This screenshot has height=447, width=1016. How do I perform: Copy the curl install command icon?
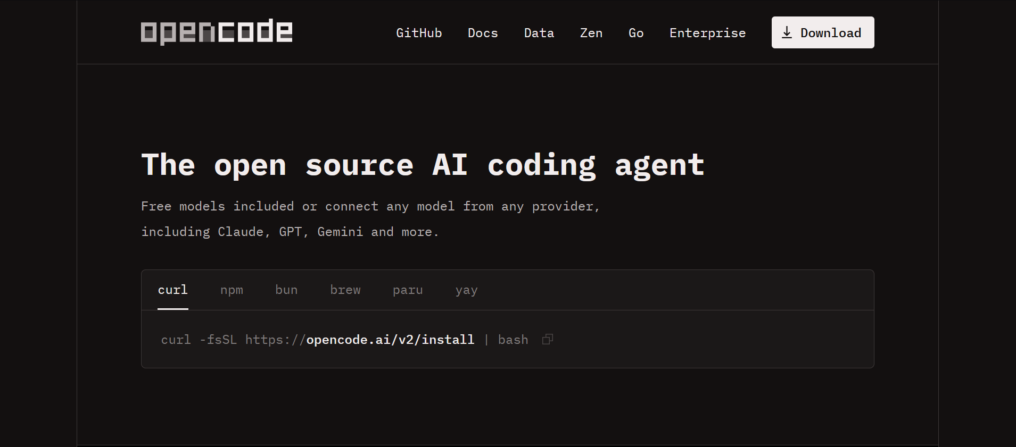coord(548,339)
